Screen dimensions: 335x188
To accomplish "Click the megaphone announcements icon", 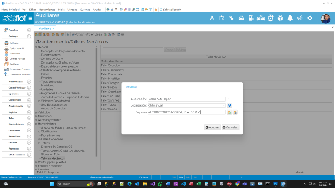I will (300, 18).
